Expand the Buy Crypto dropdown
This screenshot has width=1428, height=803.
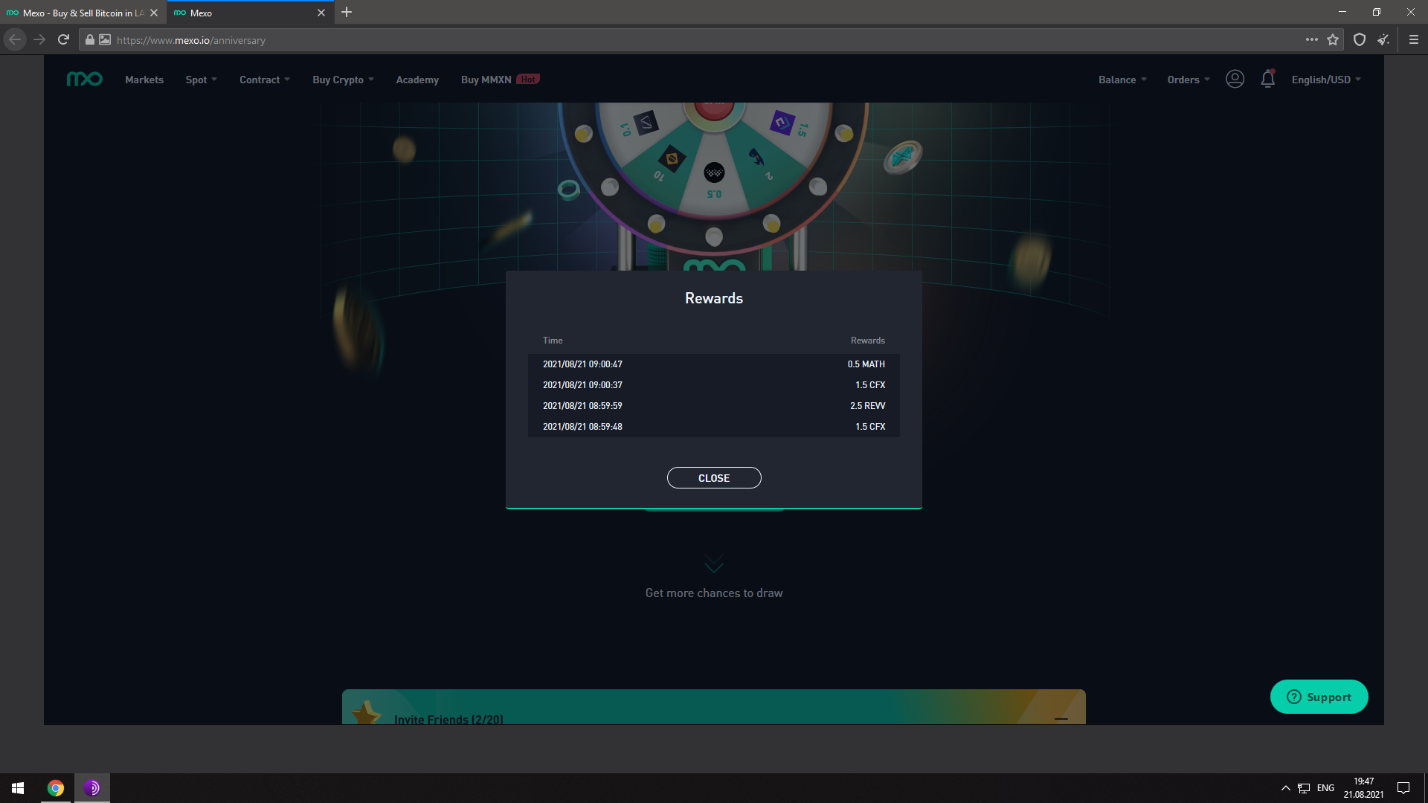pos(343,80)
